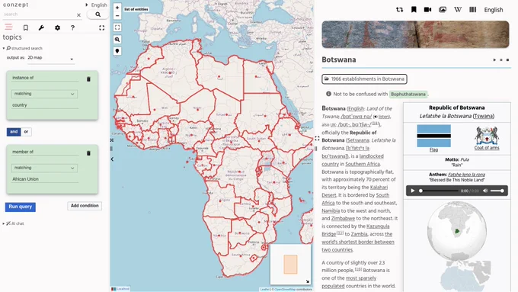Open the Namibia link

pos(331,210)
